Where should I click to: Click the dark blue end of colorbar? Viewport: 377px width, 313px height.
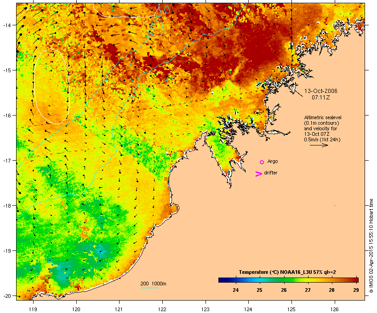pyautogui.click(x=222, y=280)
